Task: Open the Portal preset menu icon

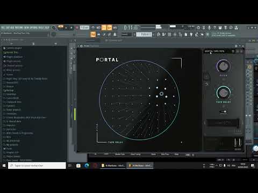Action: point(233,51)
